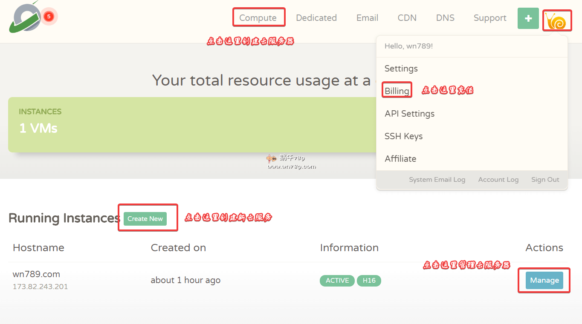Open the Support page

(x=490, y=18)
